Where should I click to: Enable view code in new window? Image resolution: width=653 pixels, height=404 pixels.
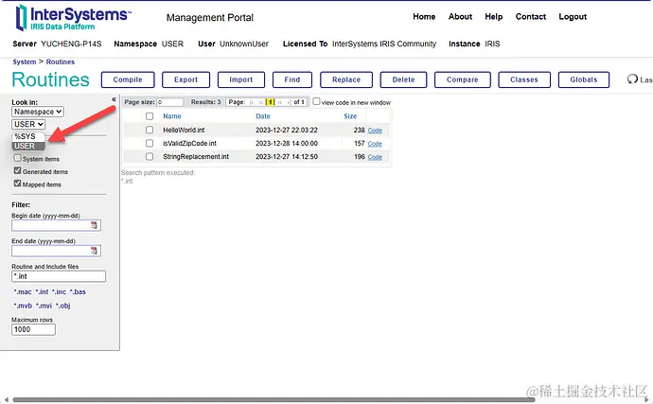pos(316,101)
